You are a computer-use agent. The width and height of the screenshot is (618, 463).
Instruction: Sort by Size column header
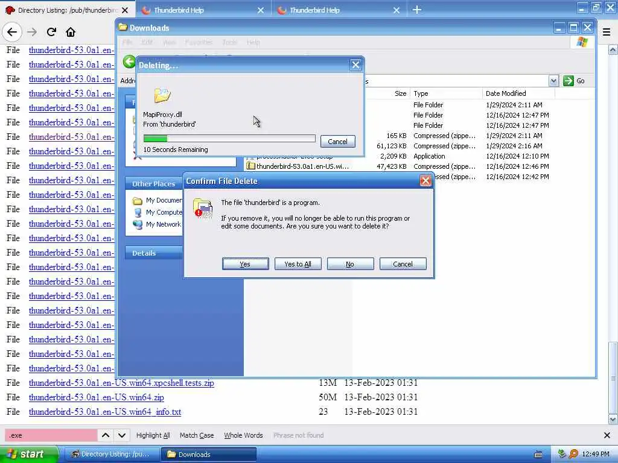(x=401, y=93)
